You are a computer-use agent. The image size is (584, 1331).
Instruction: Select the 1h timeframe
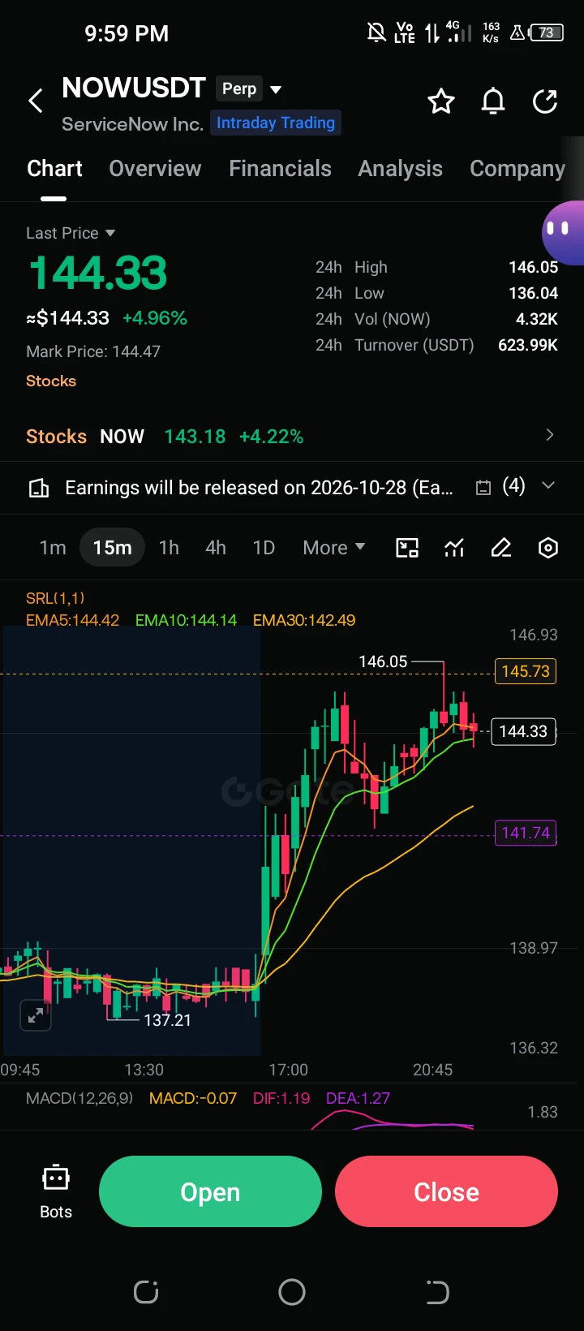coord(169,548)
